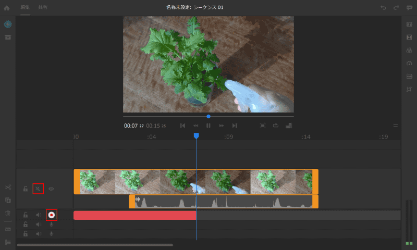Open the color panel icon
Image resolution: width=417 pixels, height=250 pixels.
[409, 51]
